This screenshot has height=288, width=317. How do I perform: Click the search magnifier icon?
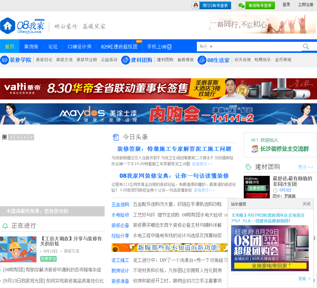(x=306, y=47)
